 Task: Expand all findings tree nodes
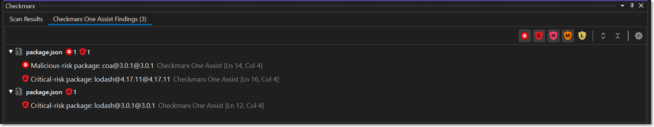click(x=603, y=36)
